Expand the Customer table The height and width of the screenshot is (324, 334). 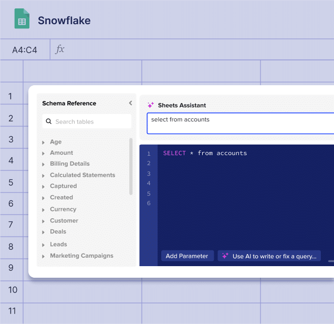pos(43,221)
